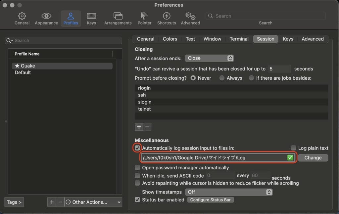Open After a session ends dropdown
This screenshot has height=214, width=339.
tap(209, 58)
